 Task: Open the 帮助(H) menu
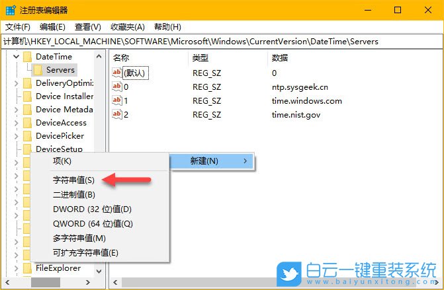(167, 27)
